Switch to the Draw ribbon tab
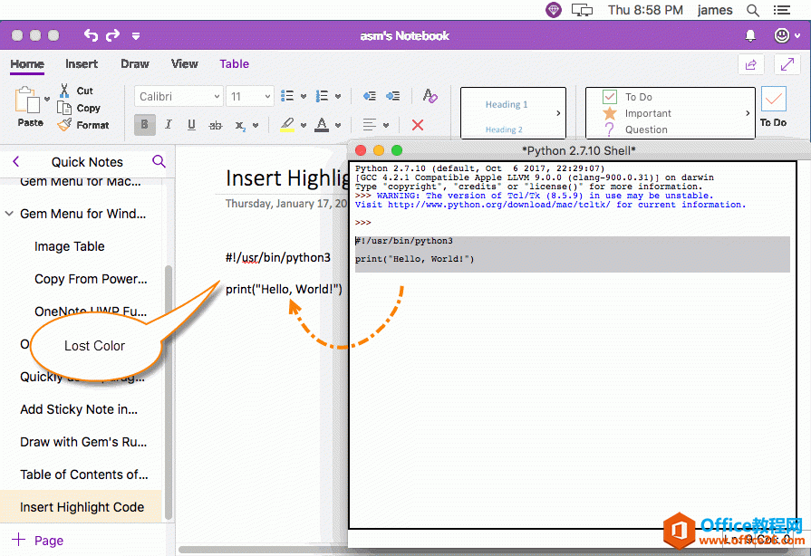Image resolution: width=811 pixels, height=556 pixels. coord(134,64)
